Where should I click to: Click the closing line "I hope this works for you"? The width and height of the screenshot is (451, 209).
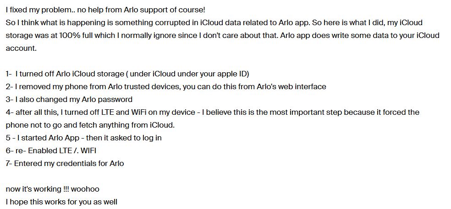click(61, 202)
